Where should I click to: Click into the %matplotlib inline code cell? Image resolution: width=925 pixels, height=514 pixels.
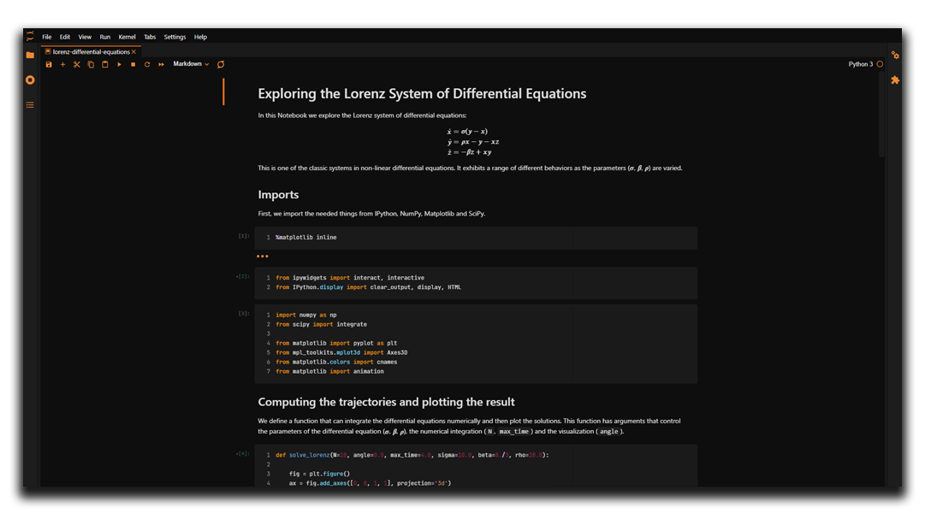476,238
